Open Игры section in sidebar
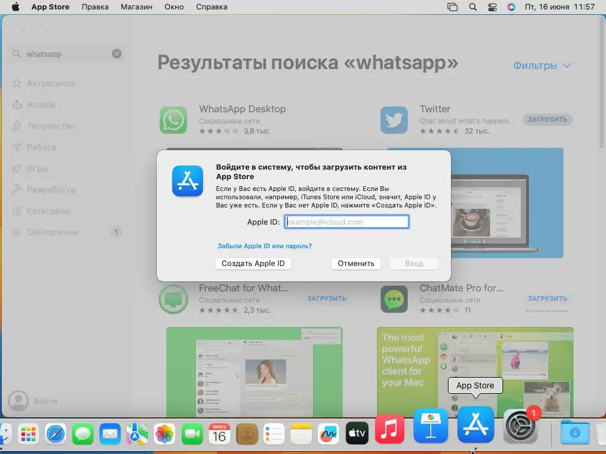 click(x=30, y=168)
